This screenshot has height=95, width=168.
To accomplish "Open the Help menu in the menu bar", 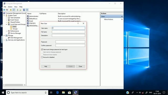I will 21,7.
